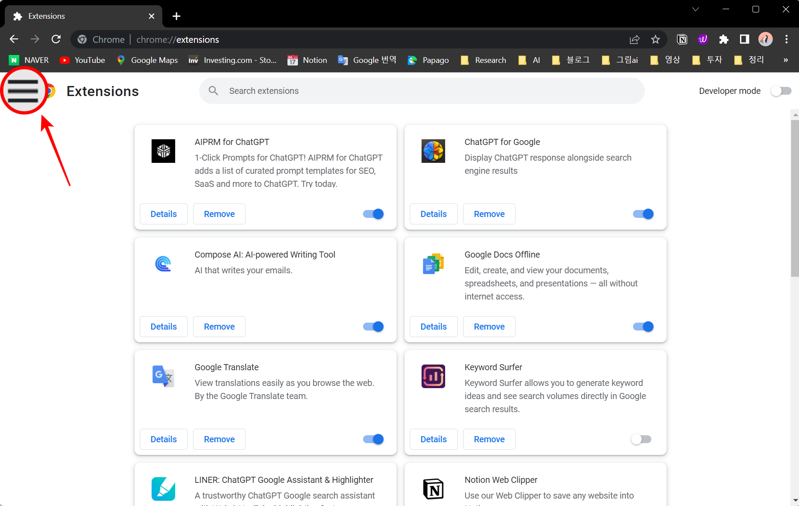Expand the 영상 bookmark folder
Screen dimensions: 799x506
point(665,60)
